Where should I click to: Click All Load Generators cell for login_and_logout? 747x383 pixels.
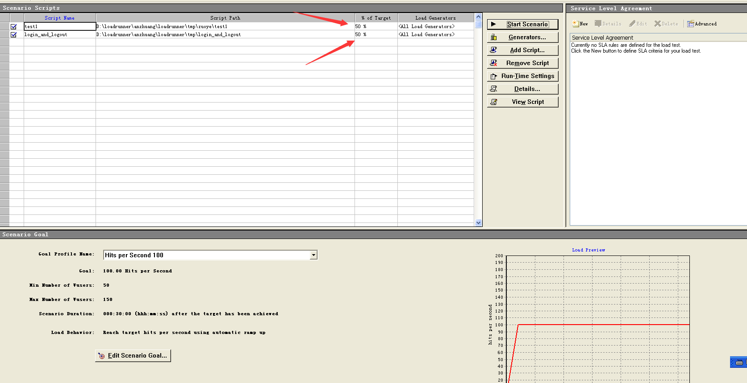pyautogui.click(x=435, y=34)
